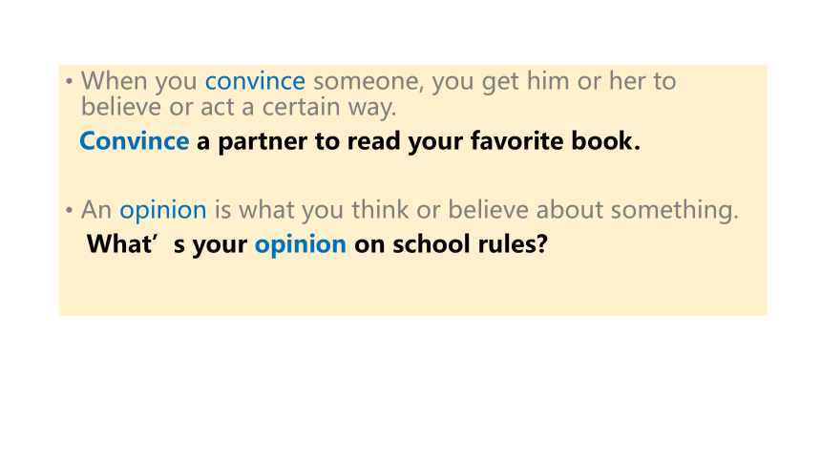Click the word 'school' in the question
The width and height of the screenshot is (821, 462).
click(x=425, y=244)
